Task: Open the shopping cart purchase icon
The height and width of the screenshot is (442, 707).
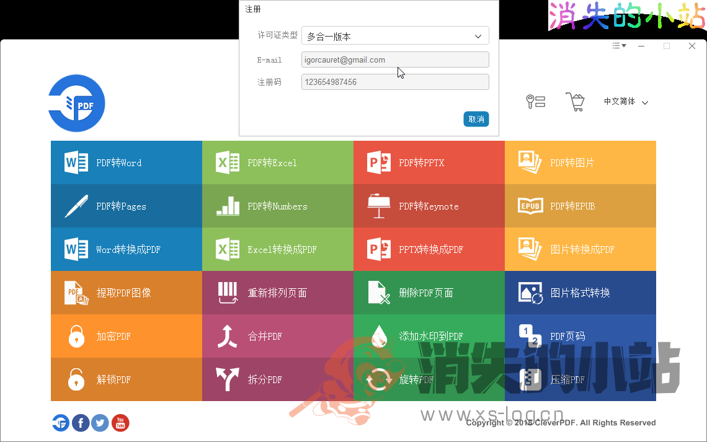Action: (575, 102)
